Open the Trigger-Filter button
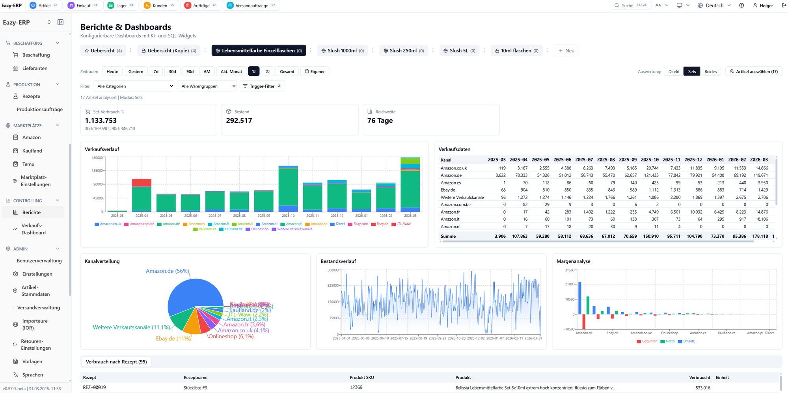This screenshot has height=393, width=788. click(x=262, y=86)
